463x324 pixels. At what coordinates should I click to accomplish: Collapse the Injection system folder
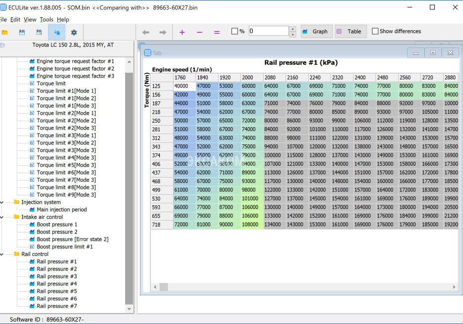[2, 202]
